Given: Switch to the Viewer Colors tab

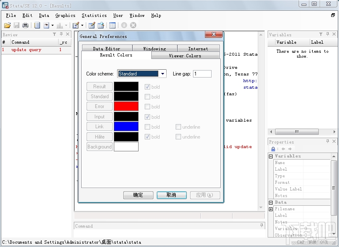Looking at the screenshot, I should (185, 55).
